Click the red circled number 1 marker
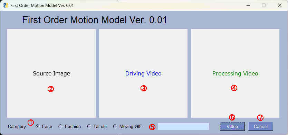288x135 pixels. pyautogui.click(x=30, y=122)
